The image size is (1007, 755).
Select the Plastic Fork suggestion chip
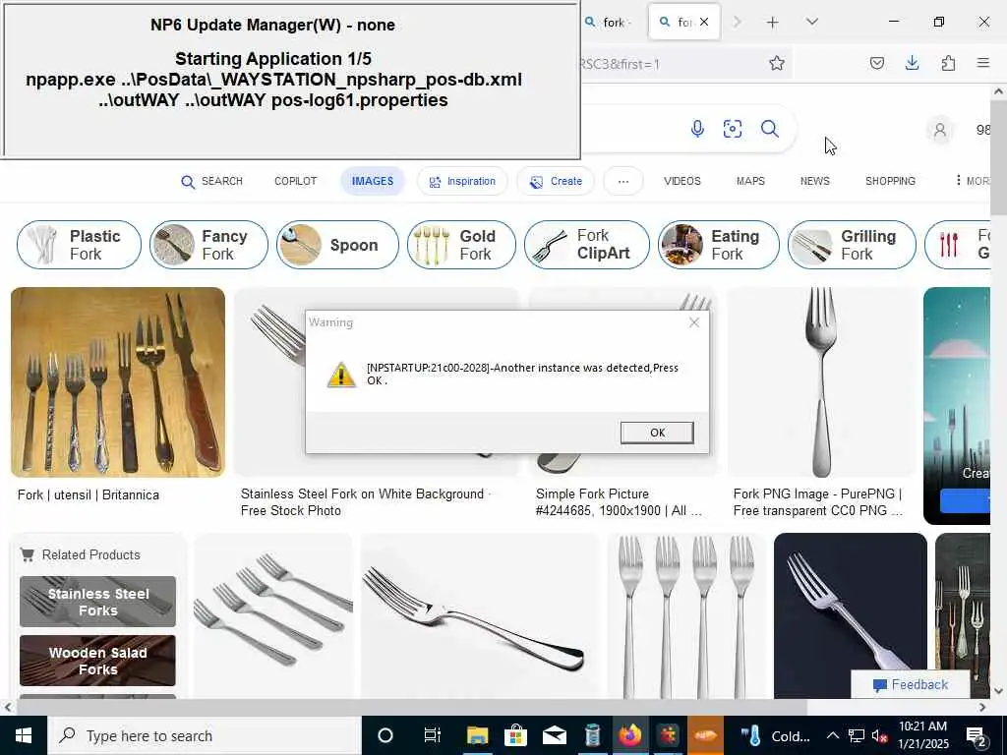click(79, 245)
